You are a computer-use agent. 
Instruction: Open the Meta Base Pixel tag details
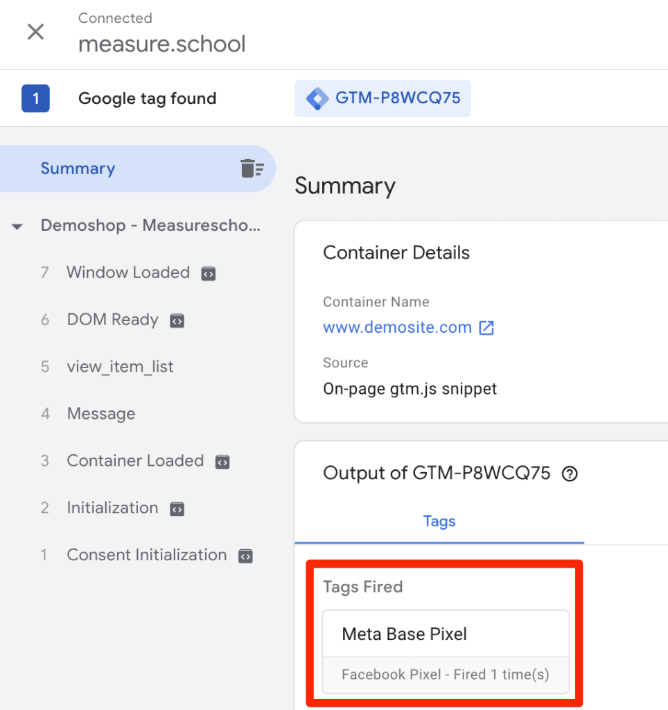click(x=404, y=633)
